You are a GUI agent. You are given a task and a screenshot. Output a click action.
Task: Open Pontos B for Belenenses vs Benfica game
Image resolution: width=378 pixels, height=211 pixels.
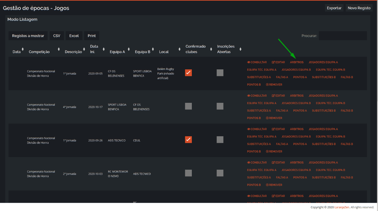(x=254, y=85)
